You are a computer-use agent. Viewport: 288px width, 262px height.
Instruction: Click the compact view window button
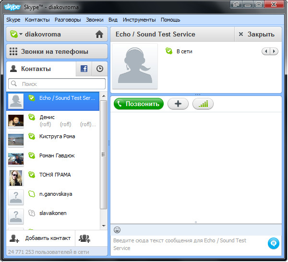point(236,4)
